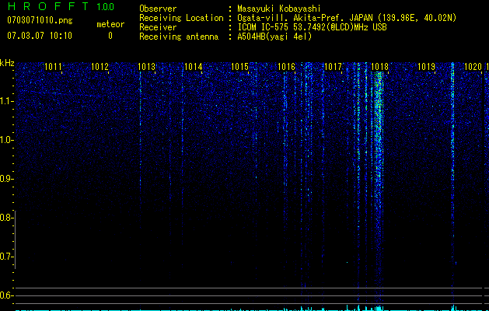Click the kHz axis unit label
489x311 pixels.
coord(7,63)
